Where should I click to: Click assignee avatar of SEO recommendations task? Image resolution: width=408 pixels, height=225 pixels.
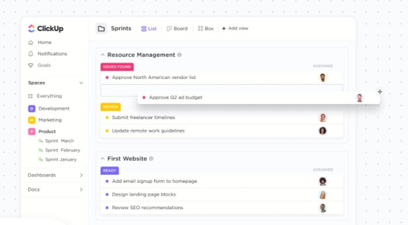(323, 208)
